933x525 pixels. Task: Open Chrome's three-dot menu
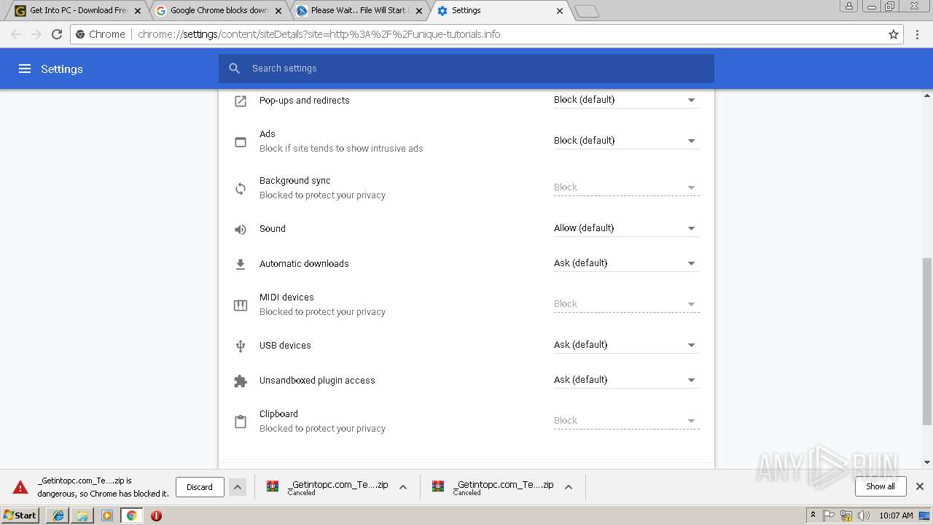click(917, 34)
